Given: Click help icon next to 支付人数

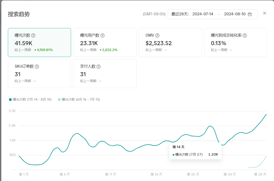Looking at the screenshot, I should [x=99, y=67].
